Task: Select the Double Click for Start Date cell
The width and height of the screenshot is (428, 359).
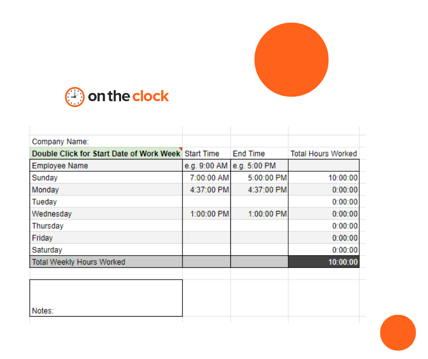Action: (105, 154)
